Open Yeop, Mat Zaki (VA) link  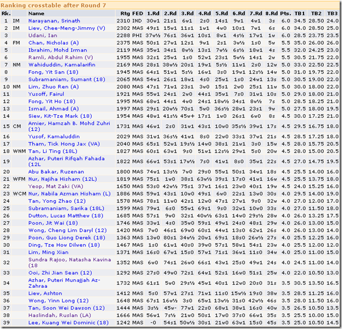click(x=55, y=187)
